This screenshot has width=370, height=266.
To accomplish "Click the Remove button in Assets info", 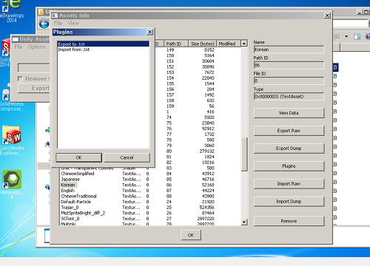I will [x=289, y=221].
